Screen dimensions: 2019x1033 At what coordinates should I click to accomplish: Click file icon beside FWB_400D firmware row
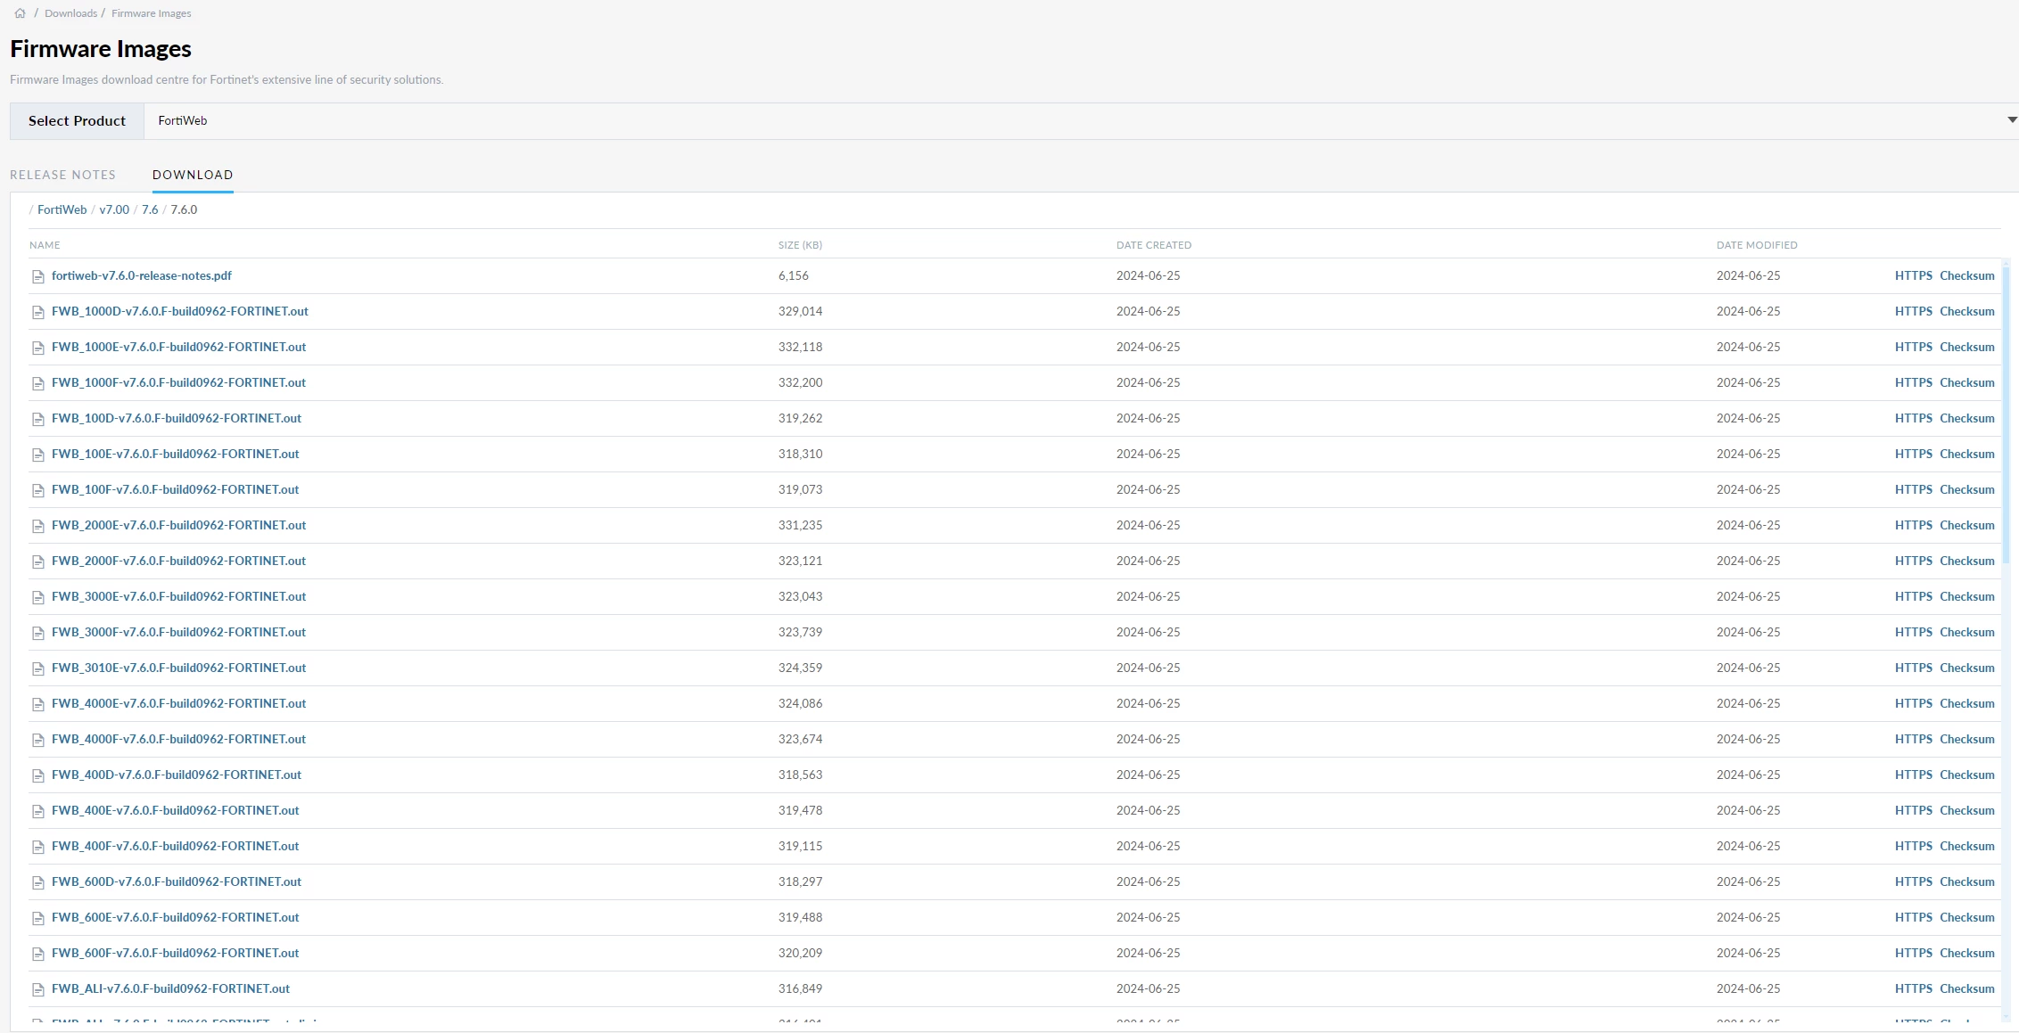[x=38, y=775]
